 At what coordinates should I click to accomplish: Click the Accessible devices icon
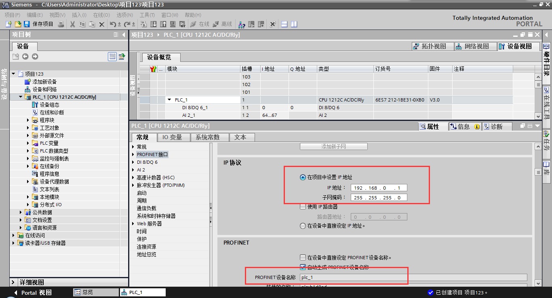tap(241, 24)
